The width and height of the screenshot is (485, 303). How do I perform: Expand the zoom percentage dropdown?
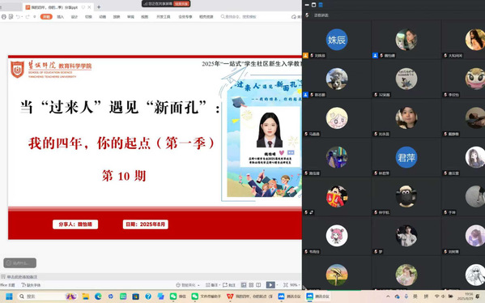click(295, 284)
